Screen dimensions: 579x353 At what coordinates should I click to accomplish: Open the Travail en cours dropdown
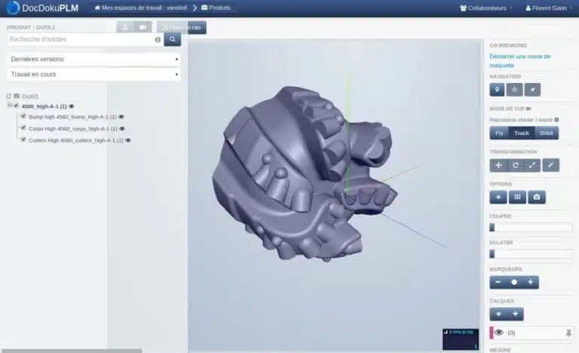point(94,74)
